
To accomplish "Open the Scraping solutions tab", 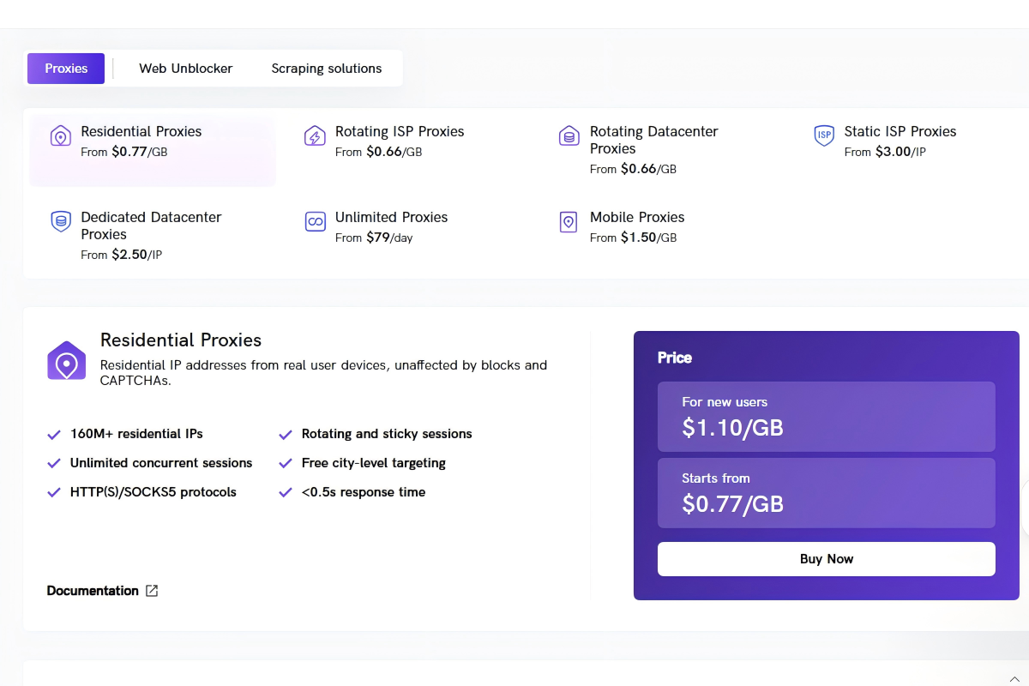I will click(x=326, y=68).
